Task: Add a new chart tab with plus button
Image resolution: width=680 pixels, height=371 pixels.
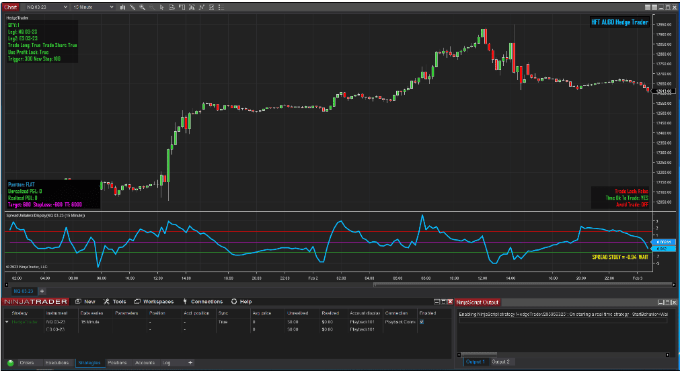Action: pyautogui.click(x=42, y=291)
